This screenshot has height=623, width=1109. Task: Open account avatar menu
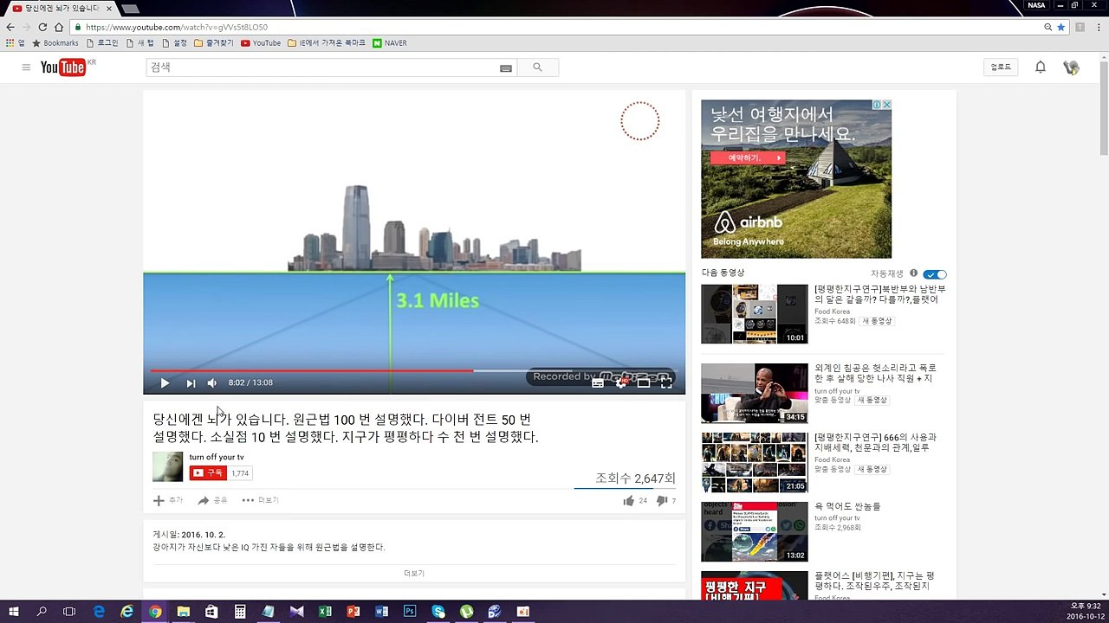[1071, 67]
